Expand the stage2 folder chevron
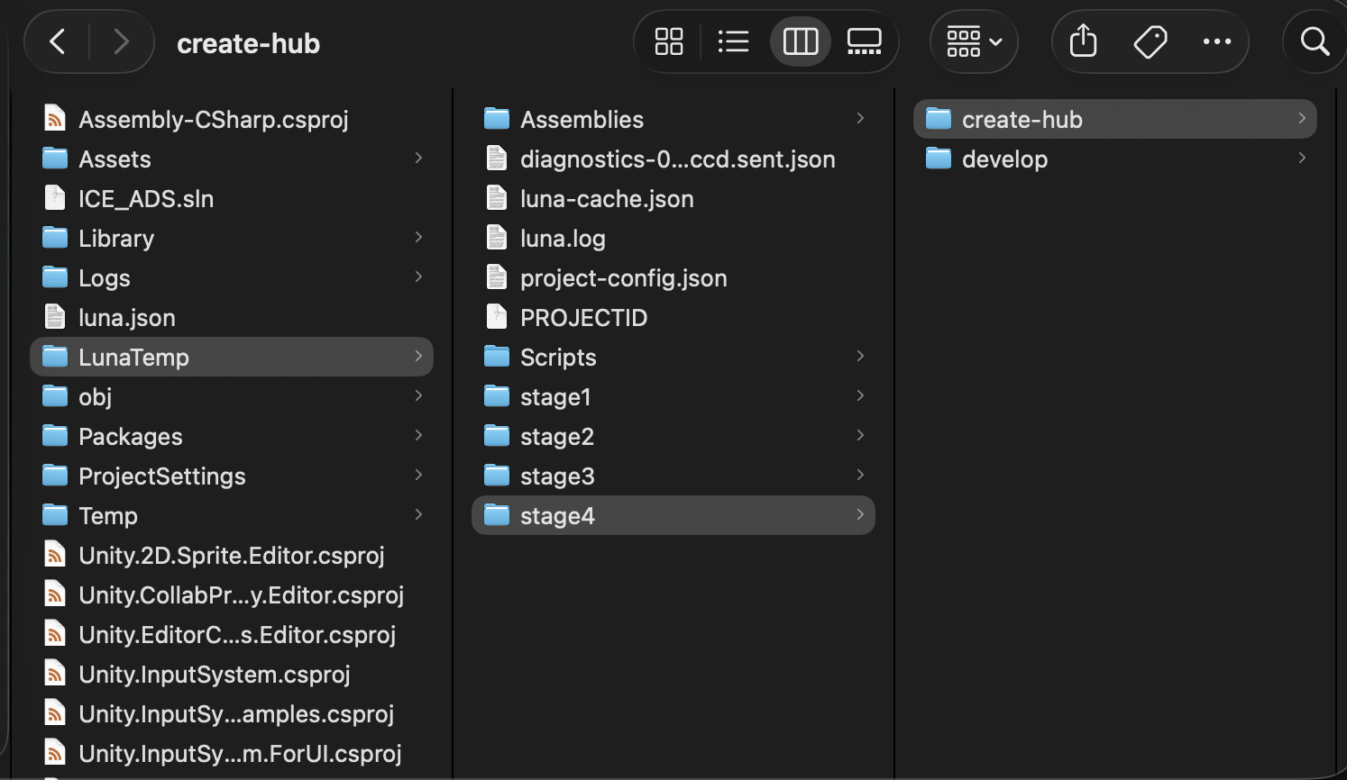1347x780 pixels. pyautogui.click(x=860, y=435)
